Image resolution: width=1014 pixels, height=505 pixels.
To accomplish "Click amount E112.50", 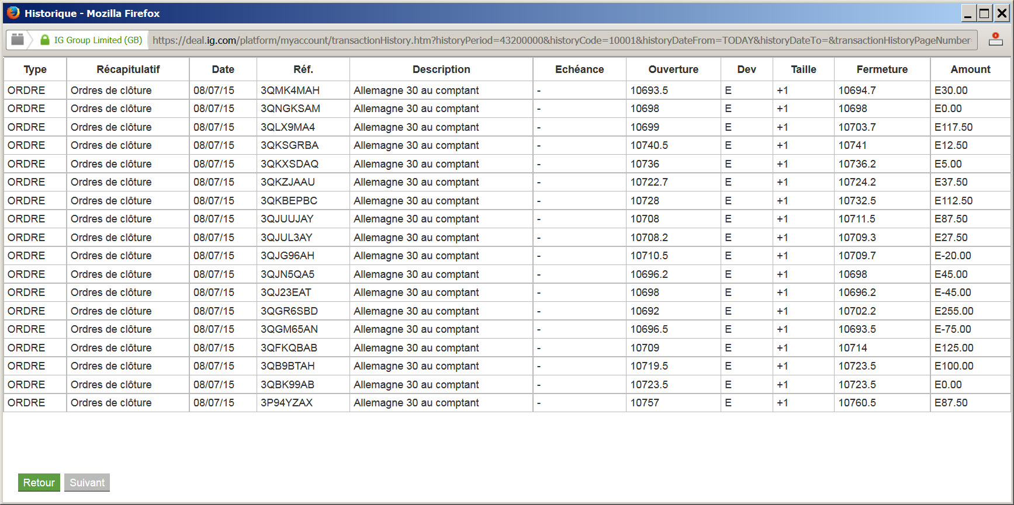I will [x=954, y=201].
